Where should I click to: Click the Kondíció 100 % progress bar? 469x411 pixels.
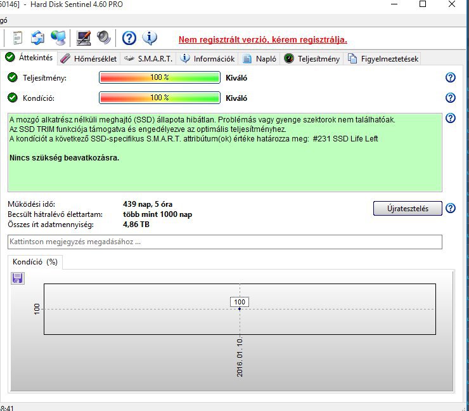[x=160, y=98]
